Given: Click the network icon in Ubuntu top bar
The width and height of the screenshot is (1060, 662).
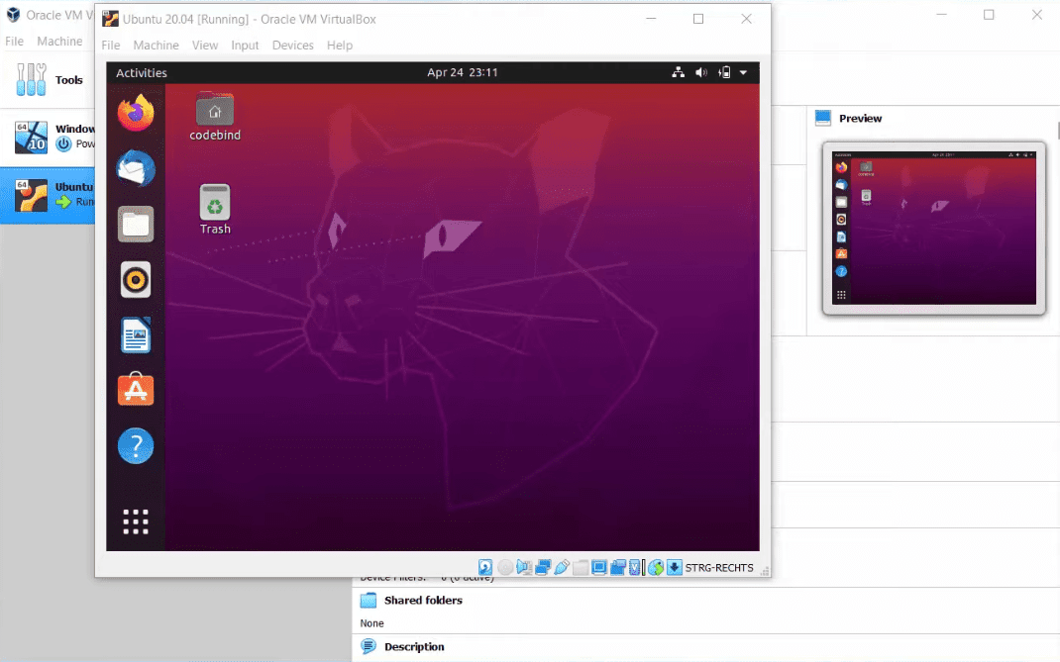Looking at the screenshot, I should click(678, 72).
